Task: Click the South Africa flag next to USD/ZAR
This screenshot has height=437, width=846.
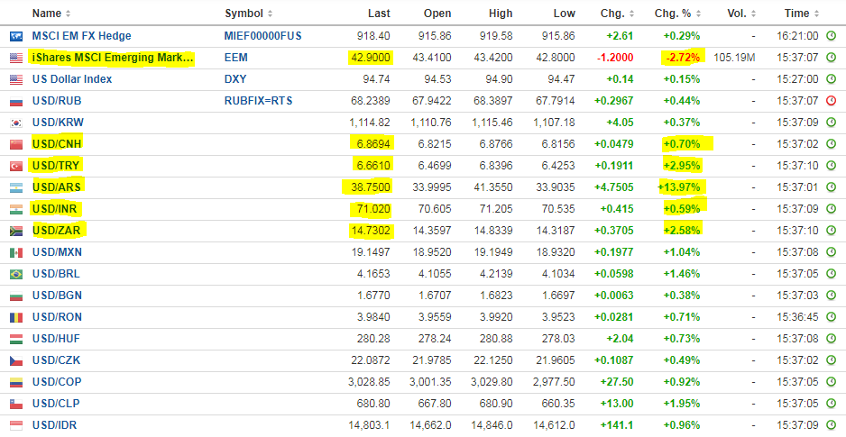Action: [x=16, y=232]
